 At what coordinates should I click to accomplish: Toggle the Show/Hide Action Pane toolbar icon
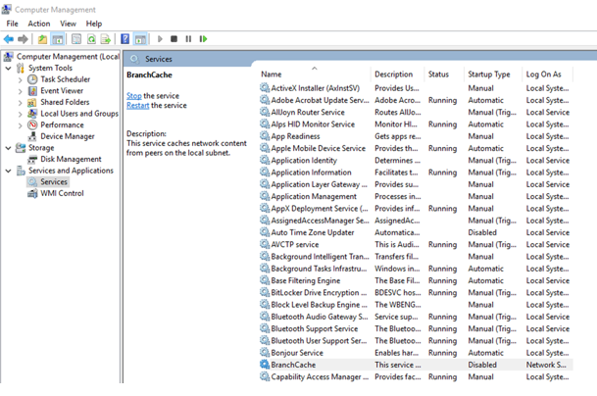pos(140,39)
